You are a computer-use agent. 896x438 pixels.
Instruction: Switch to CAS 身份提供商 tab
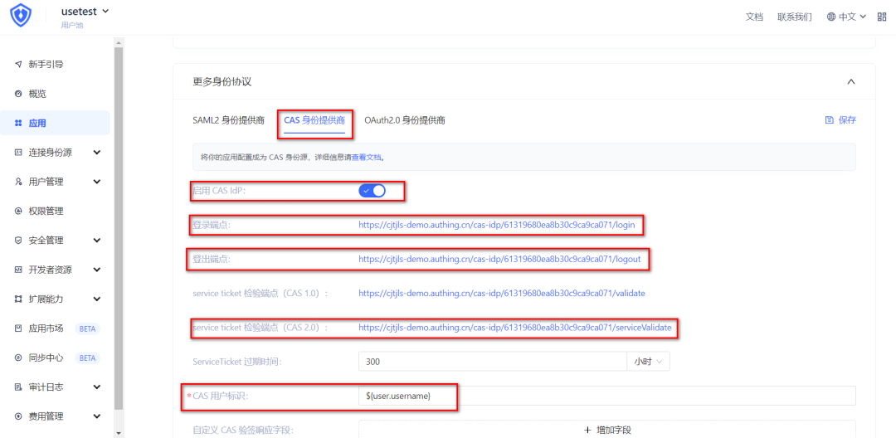pyautogui.click(x=314, y=120)
